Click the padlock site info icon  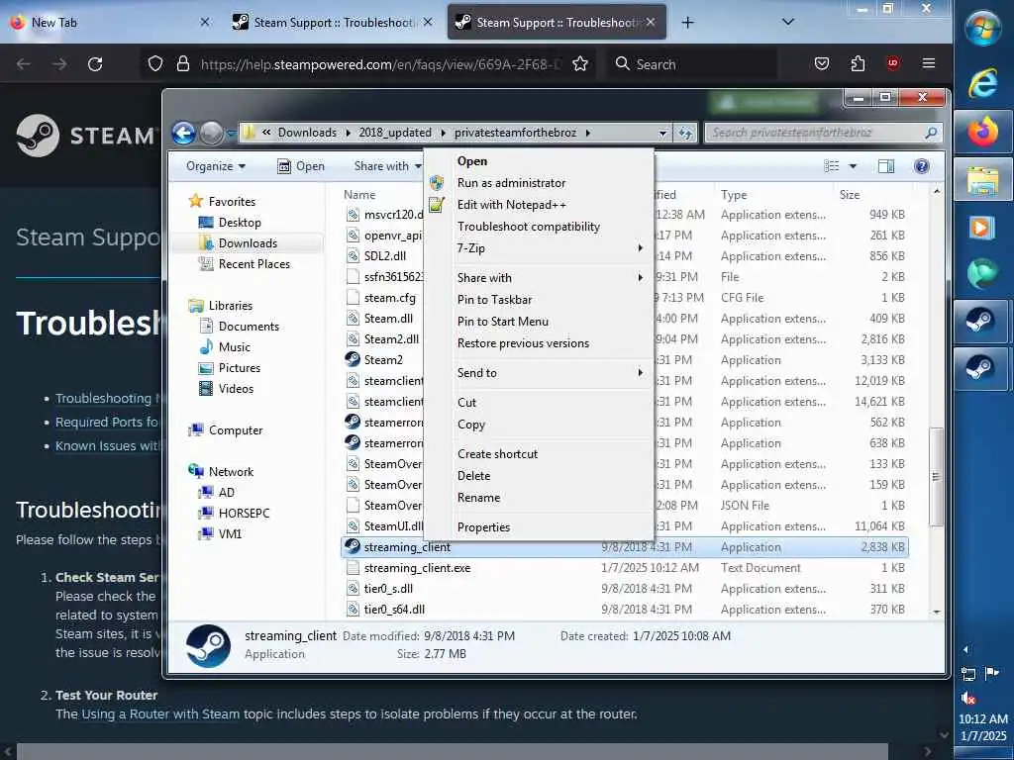183,64
